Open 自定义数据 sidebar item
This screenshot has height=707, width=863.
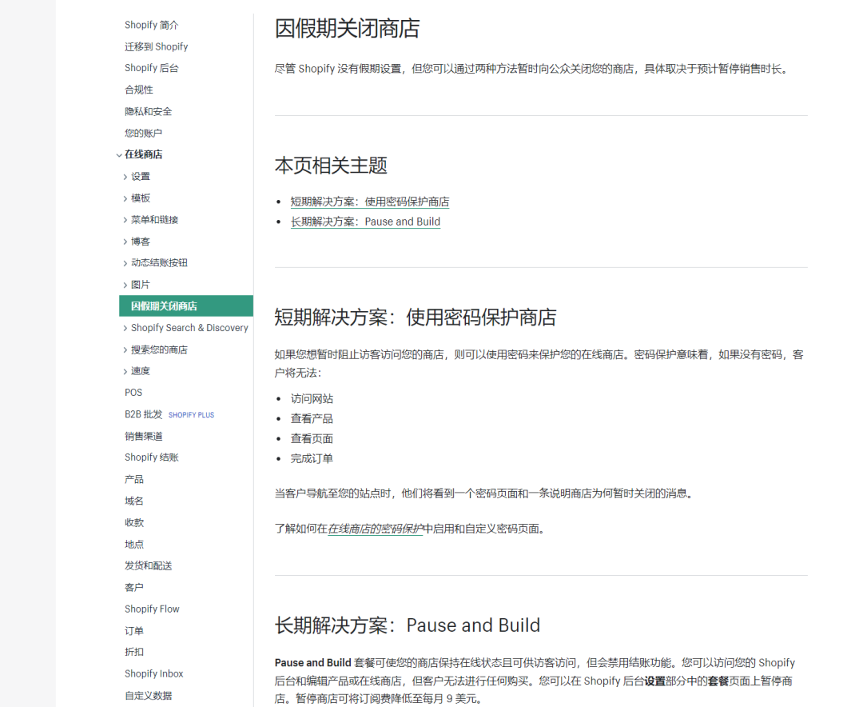coord(148,696)
